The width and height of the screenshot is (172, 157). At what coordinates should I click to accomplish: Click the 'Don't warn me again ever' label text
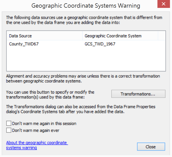pyautogui.click(x=36, y=130)
